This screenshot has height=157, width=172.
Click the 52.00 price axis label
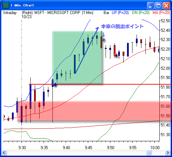pyautogui.click(x=166, y=68)
